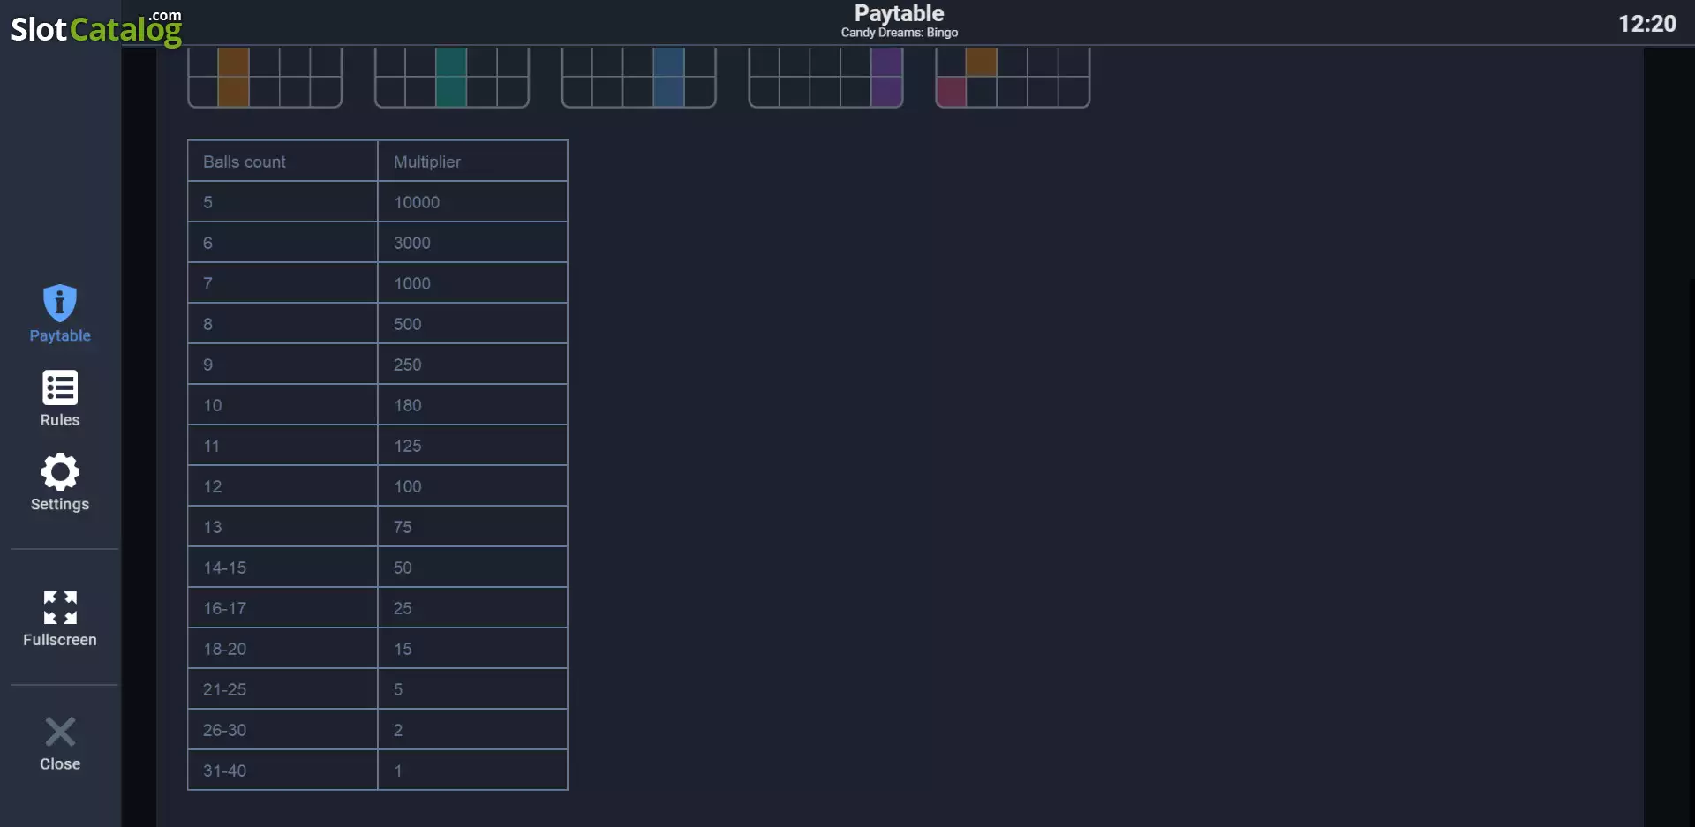1695x827 pixels.
Task: Click the 12:20 clock display
Action: point(1646,24)
